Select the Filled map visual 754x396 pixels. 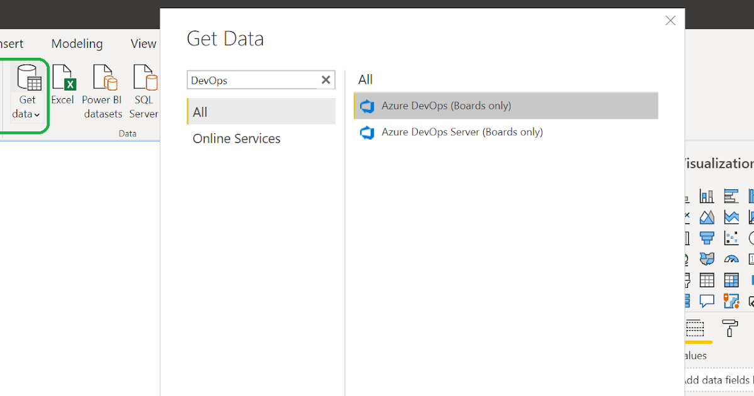(x=706, y=258)
